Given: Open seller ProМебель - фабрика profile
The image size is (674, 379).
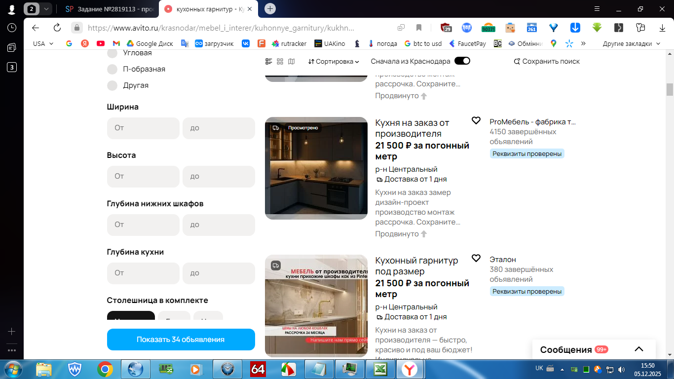Looking at the screenshot, I should click(532, 121).
